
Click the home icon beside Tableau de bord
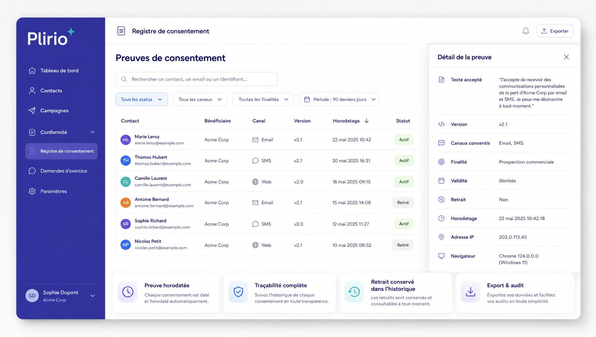[32, 71]
